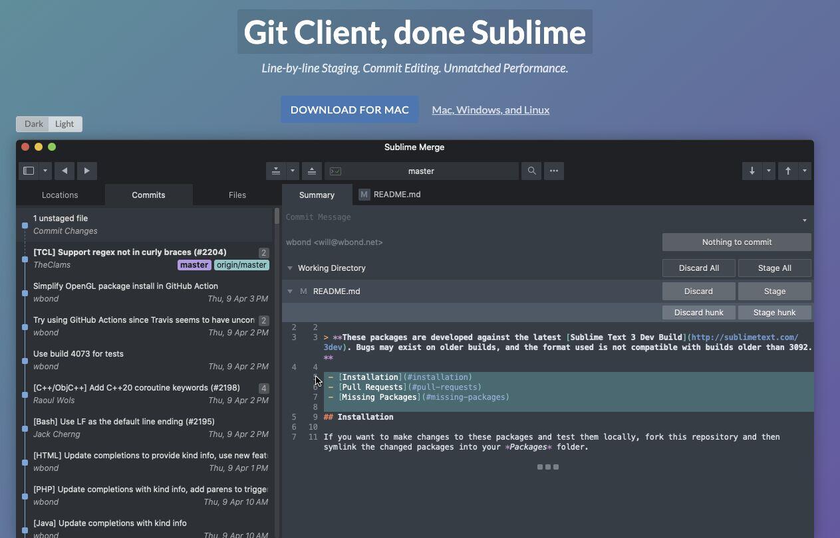840x538 pixels.
Task: Open the sidebar layout dropdown arrow
Action: 45,171
